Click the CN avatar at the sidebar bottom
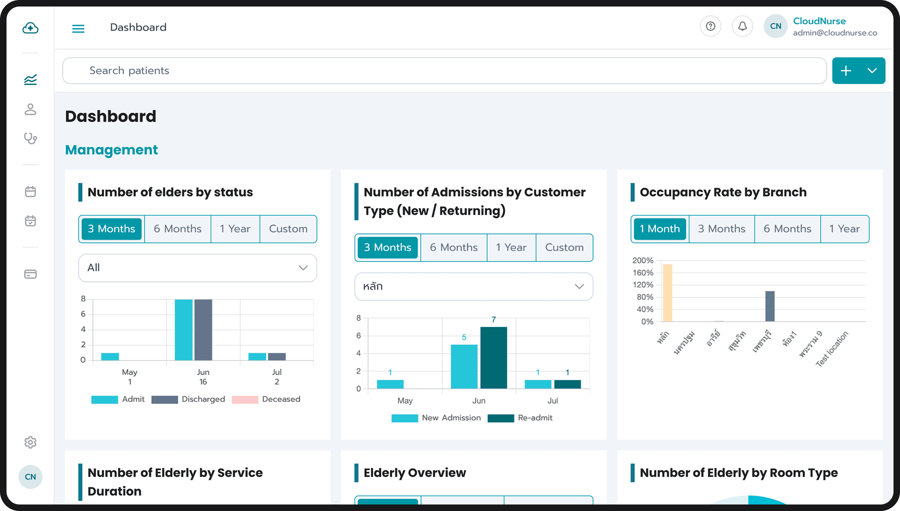900x511 pixels. tap(31, 477)
